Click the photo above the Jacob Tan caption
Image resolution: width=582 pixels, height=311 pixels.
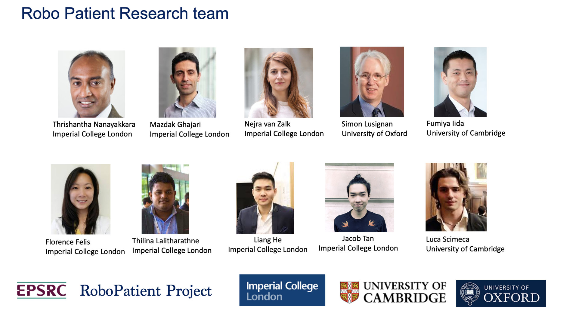point(359,198)
